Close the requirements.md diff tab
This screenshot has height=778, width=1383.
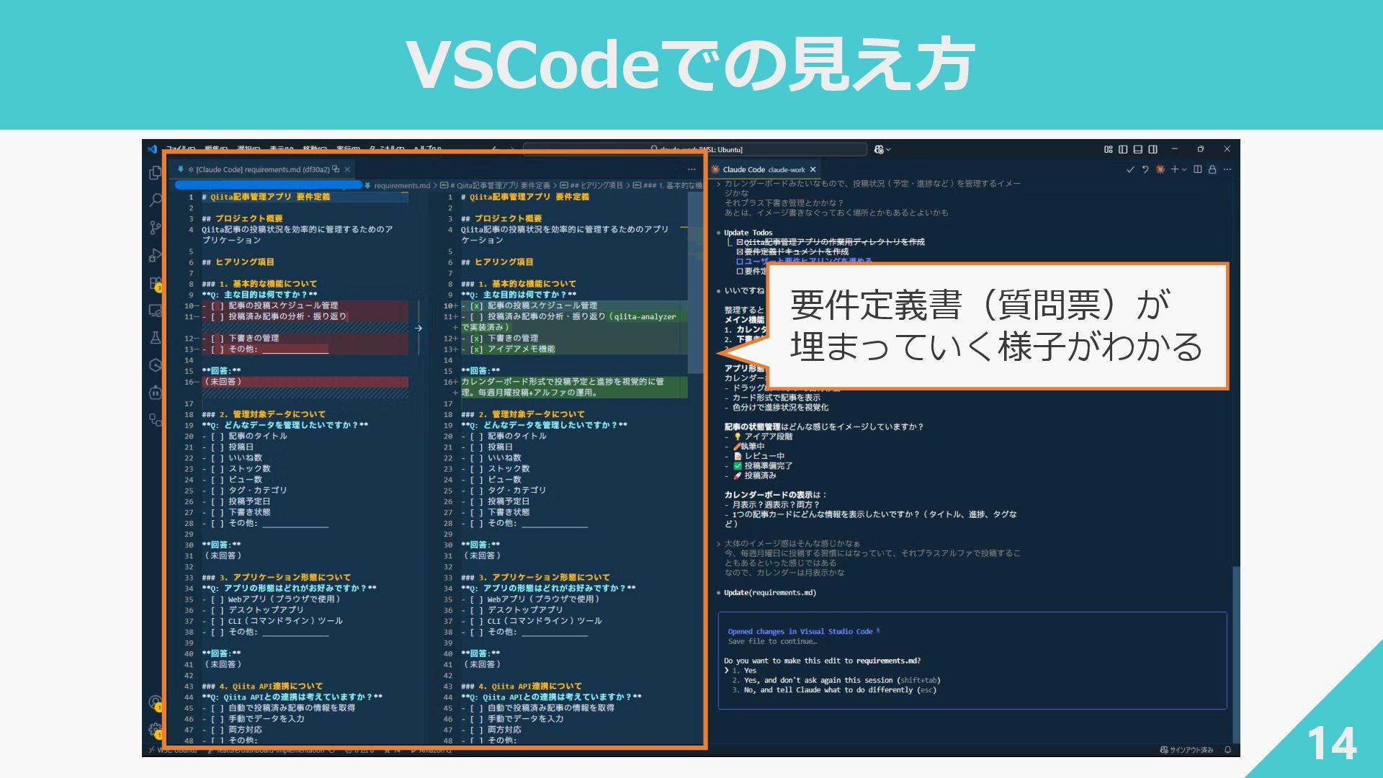pyautogui.click(x=347, y=169)
